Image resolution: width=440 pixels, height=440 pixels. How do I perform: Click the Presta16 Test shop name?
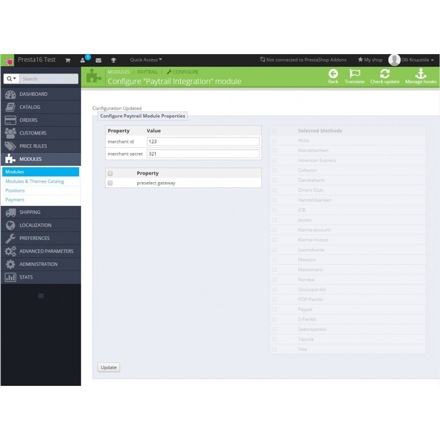(37, 60)
